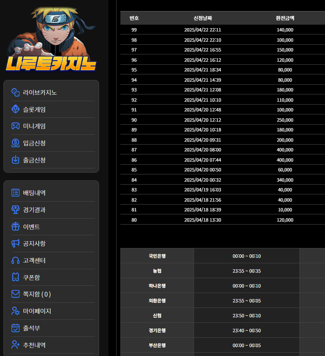The width and height of the screenshot is (325, 356).
Task: Open 마이페이지 menu item
Action: point(37,311)
